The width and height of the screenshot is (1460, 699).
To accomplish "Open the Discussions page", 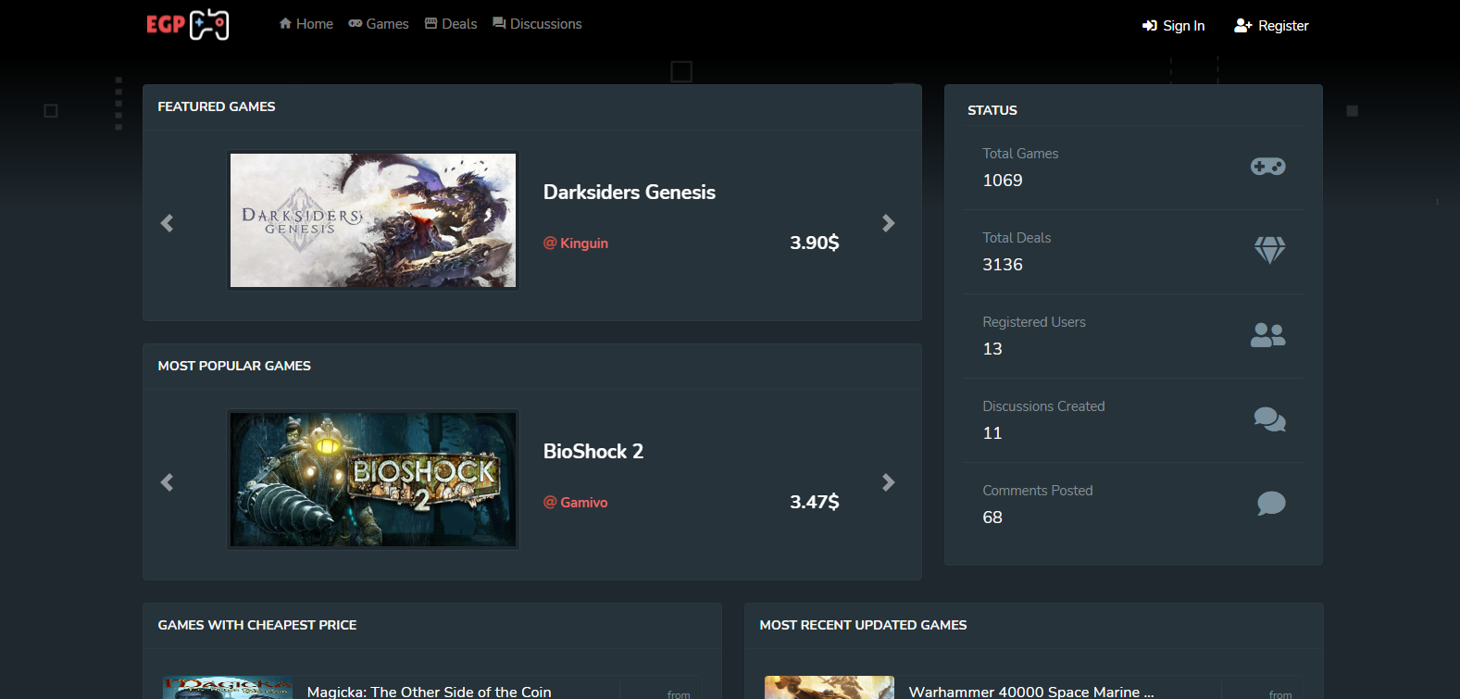I will click(x=537, y=24).
